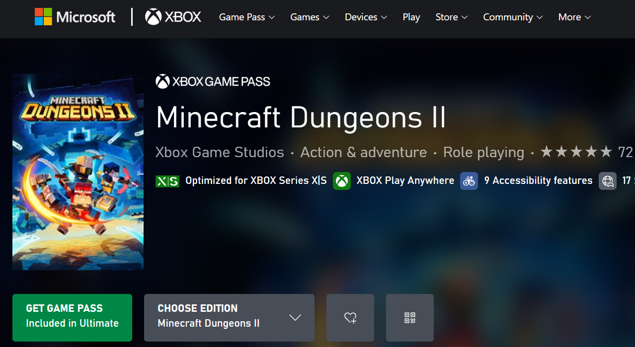Expand the Store menu
Viewport: 635px width, 347px height.
(452, 17)
